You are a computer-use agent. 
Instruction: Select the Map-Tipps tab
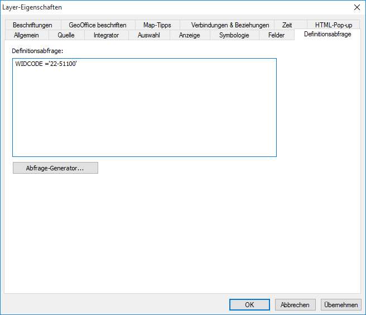[157, 25]
